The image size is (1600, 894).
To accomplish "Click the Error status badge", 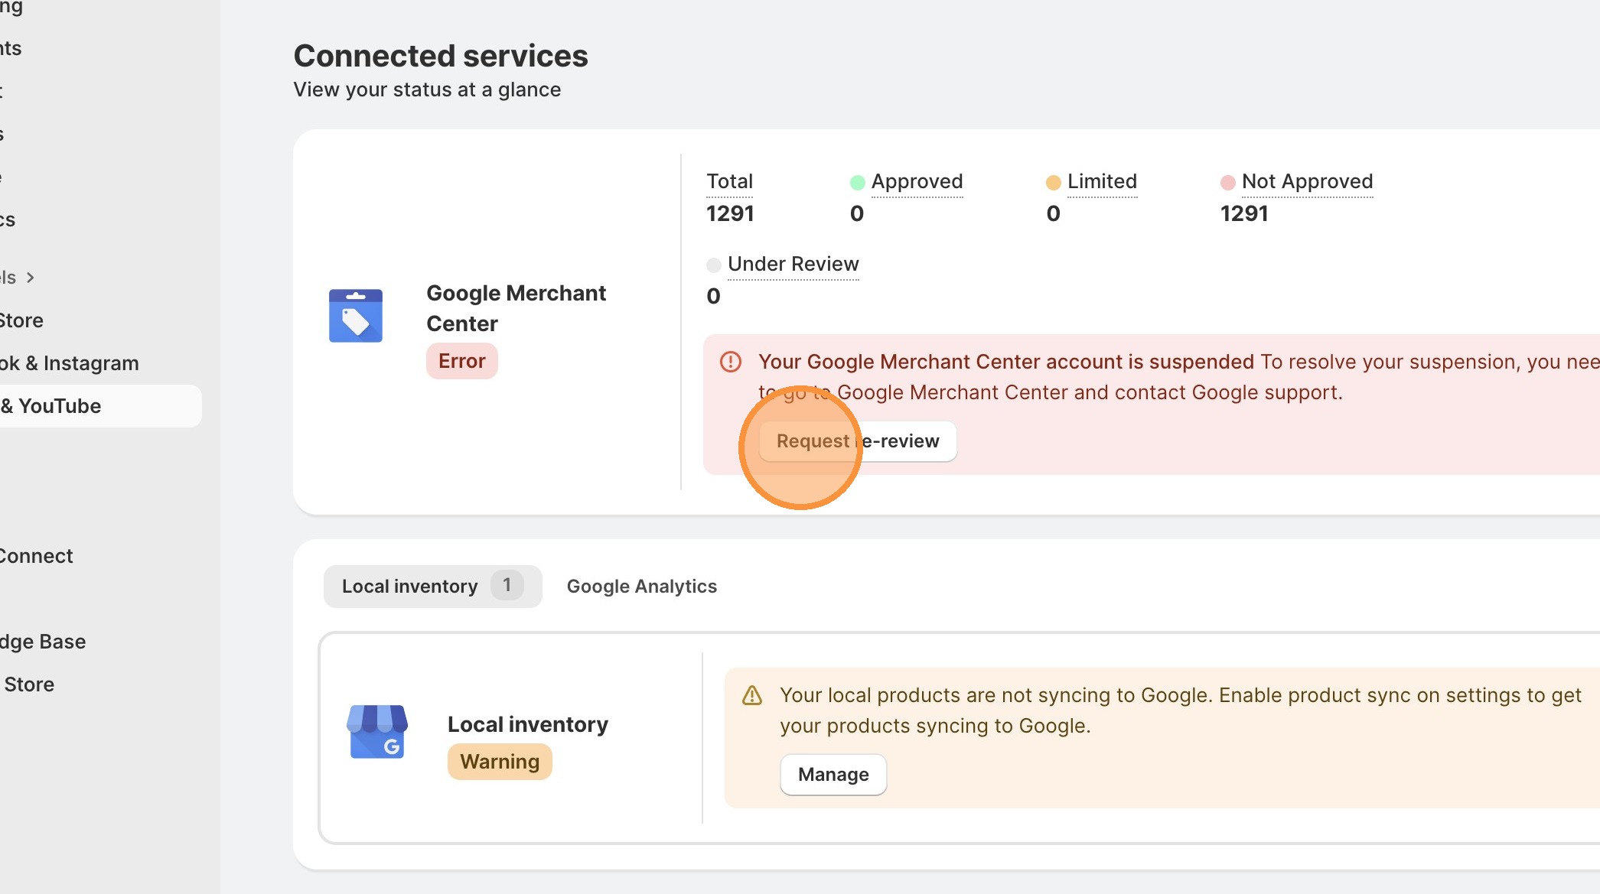I will tap(461, 361).
